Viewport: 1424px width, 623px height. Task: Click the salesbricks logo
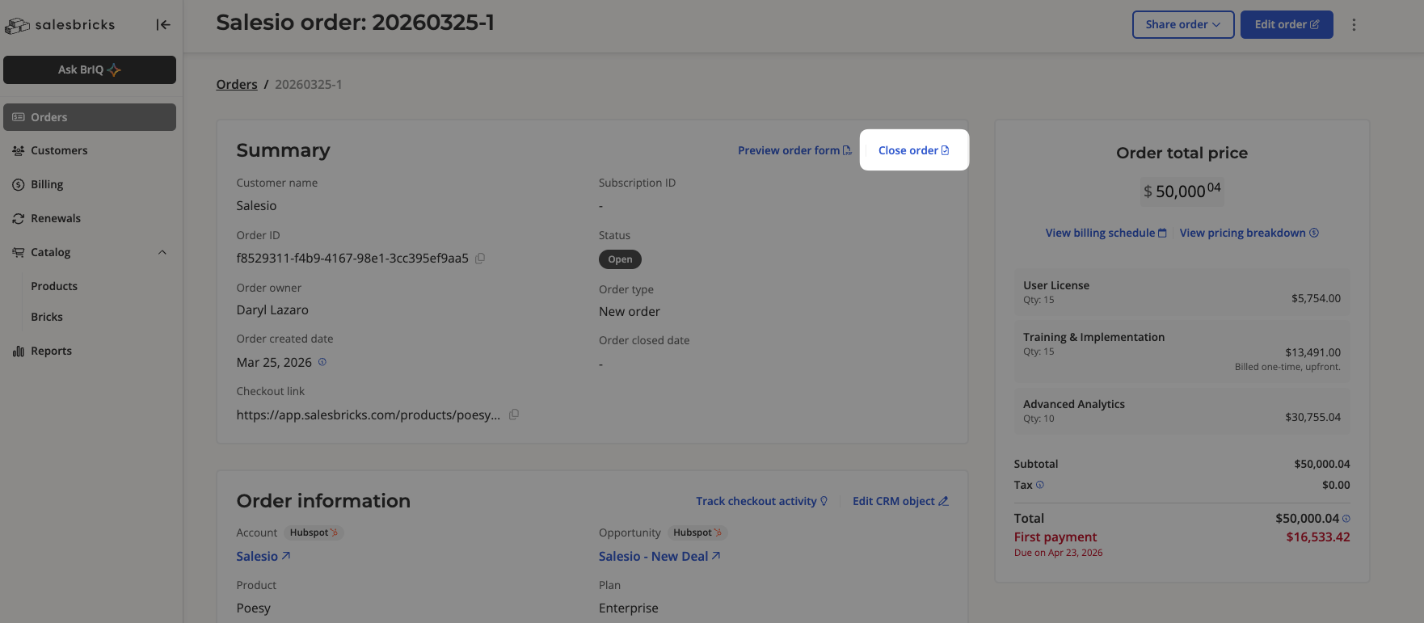click(60, 25)
